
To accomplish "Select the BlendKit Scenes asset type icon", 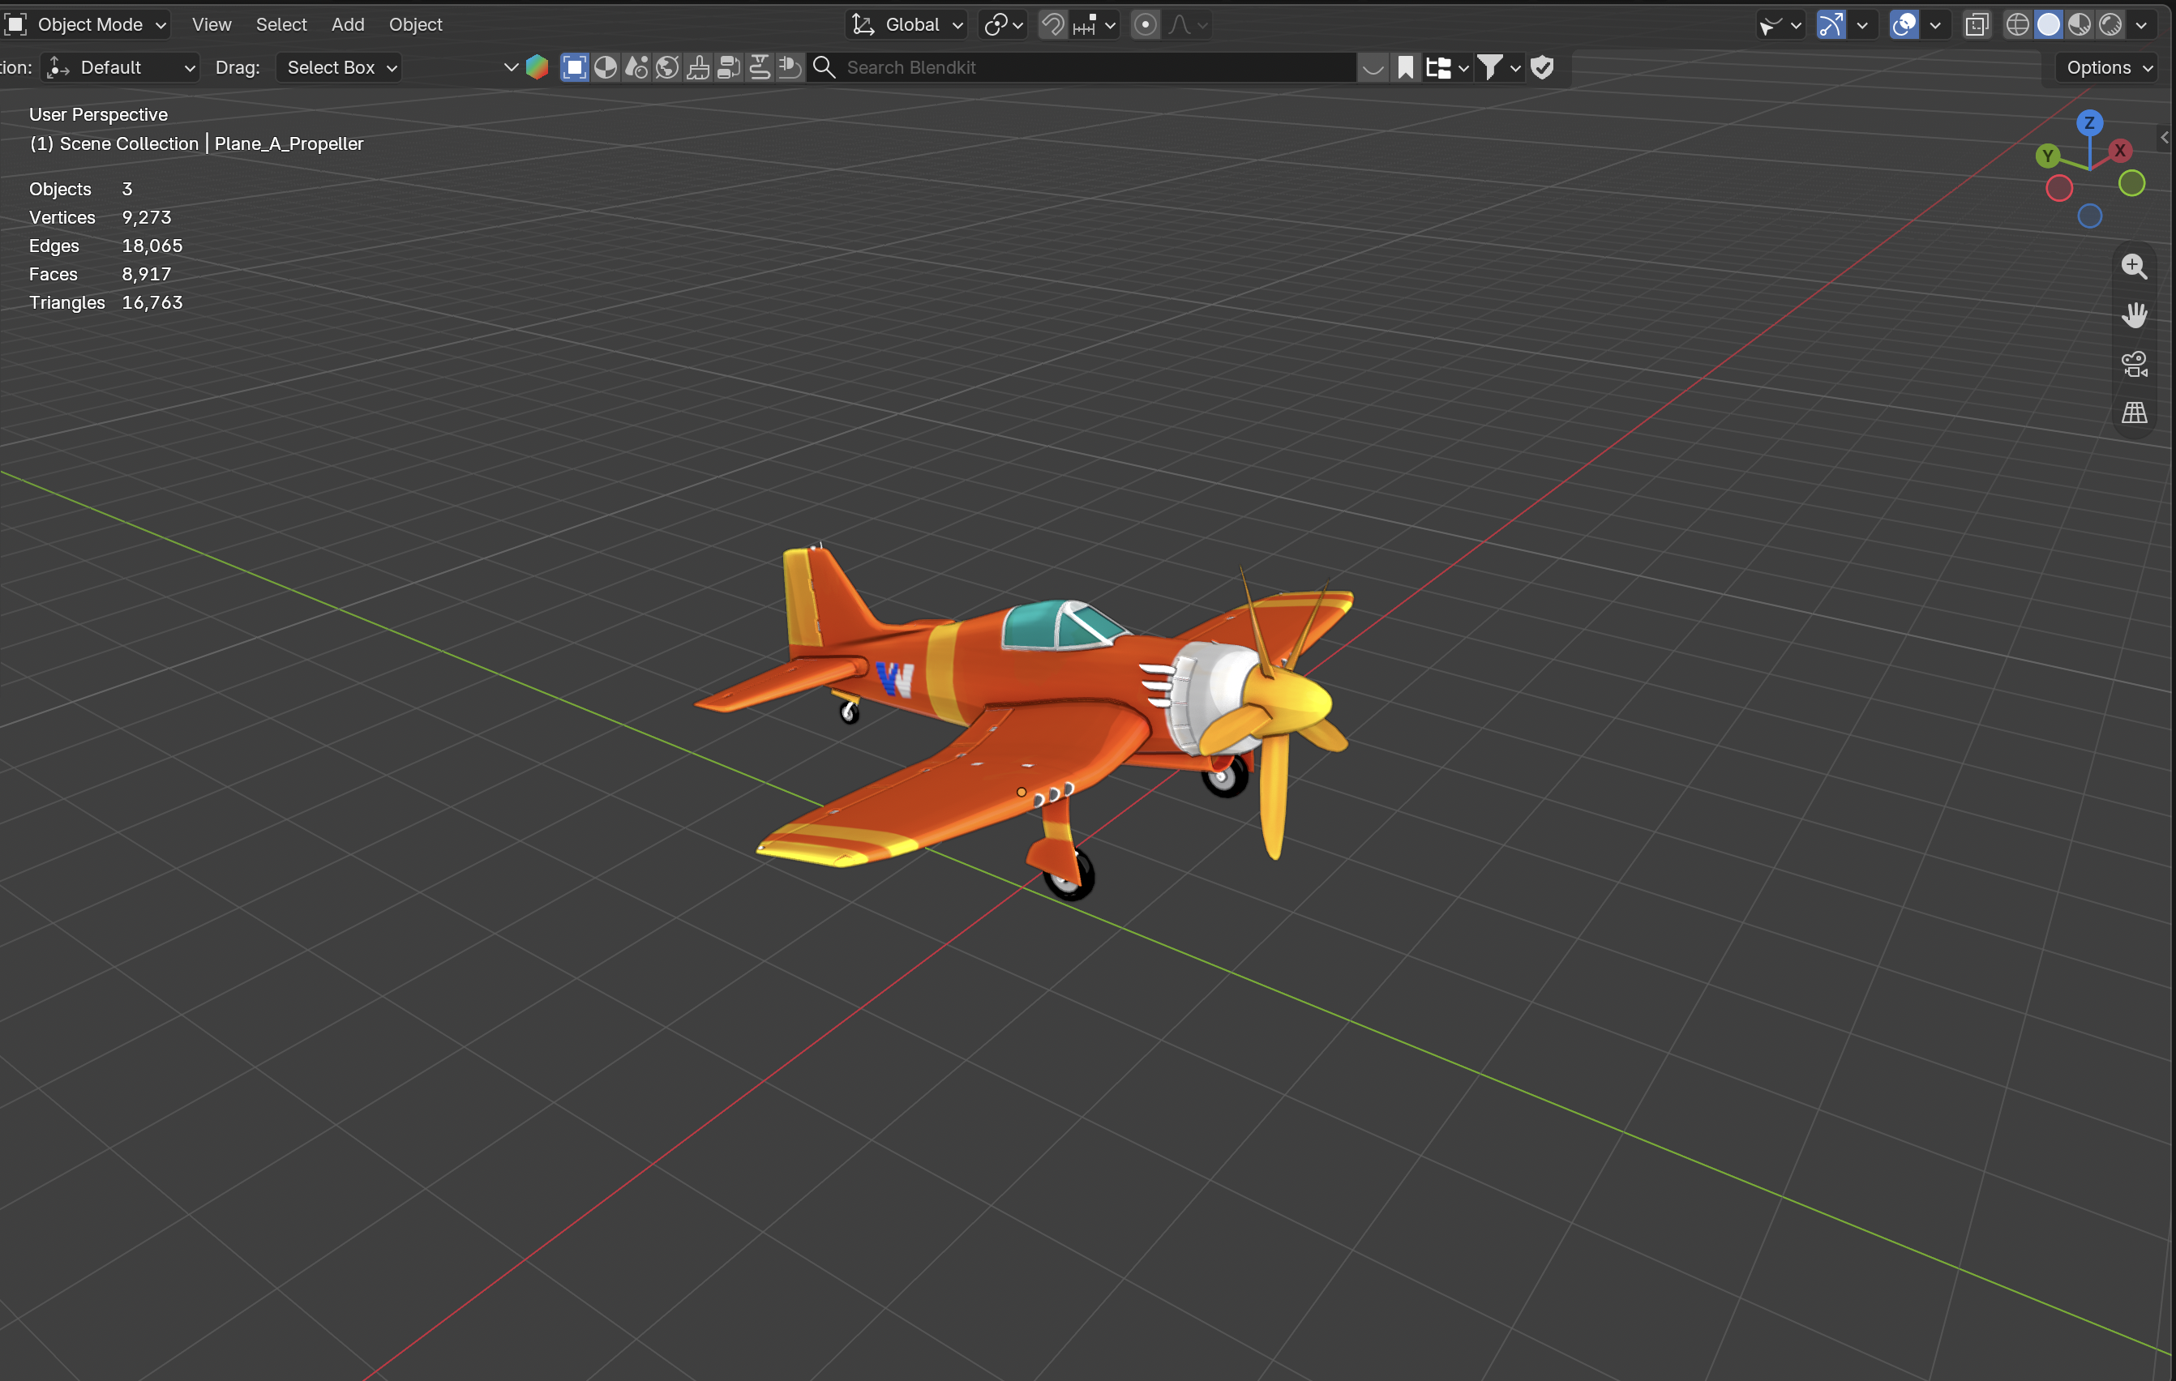I will point(636,66).
